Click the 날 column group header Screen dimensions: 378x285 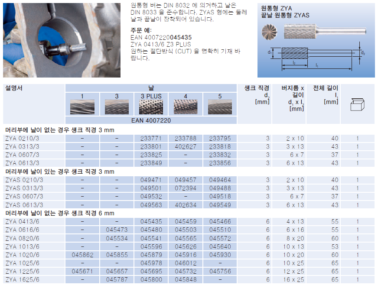(151, 88)
